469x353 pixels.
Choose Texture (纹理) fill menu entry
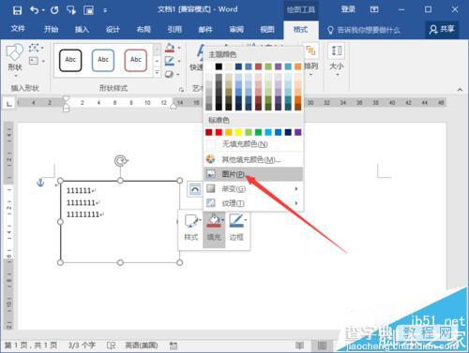253,203
